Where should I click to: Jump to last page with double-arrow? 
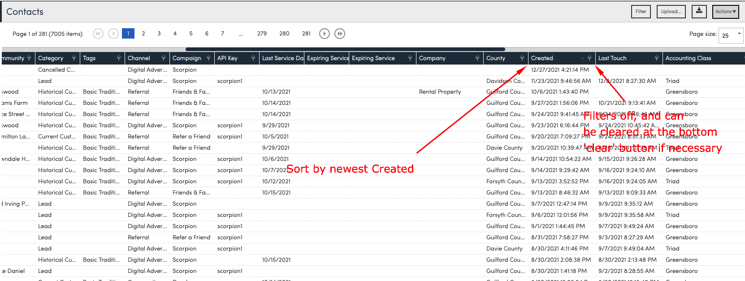340,34
